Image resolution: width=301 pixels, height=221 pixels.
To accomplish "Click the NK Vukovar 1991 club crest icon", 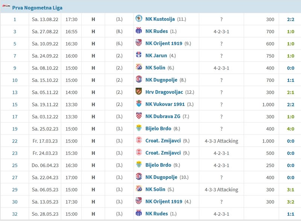I will [x=138, y=104].
